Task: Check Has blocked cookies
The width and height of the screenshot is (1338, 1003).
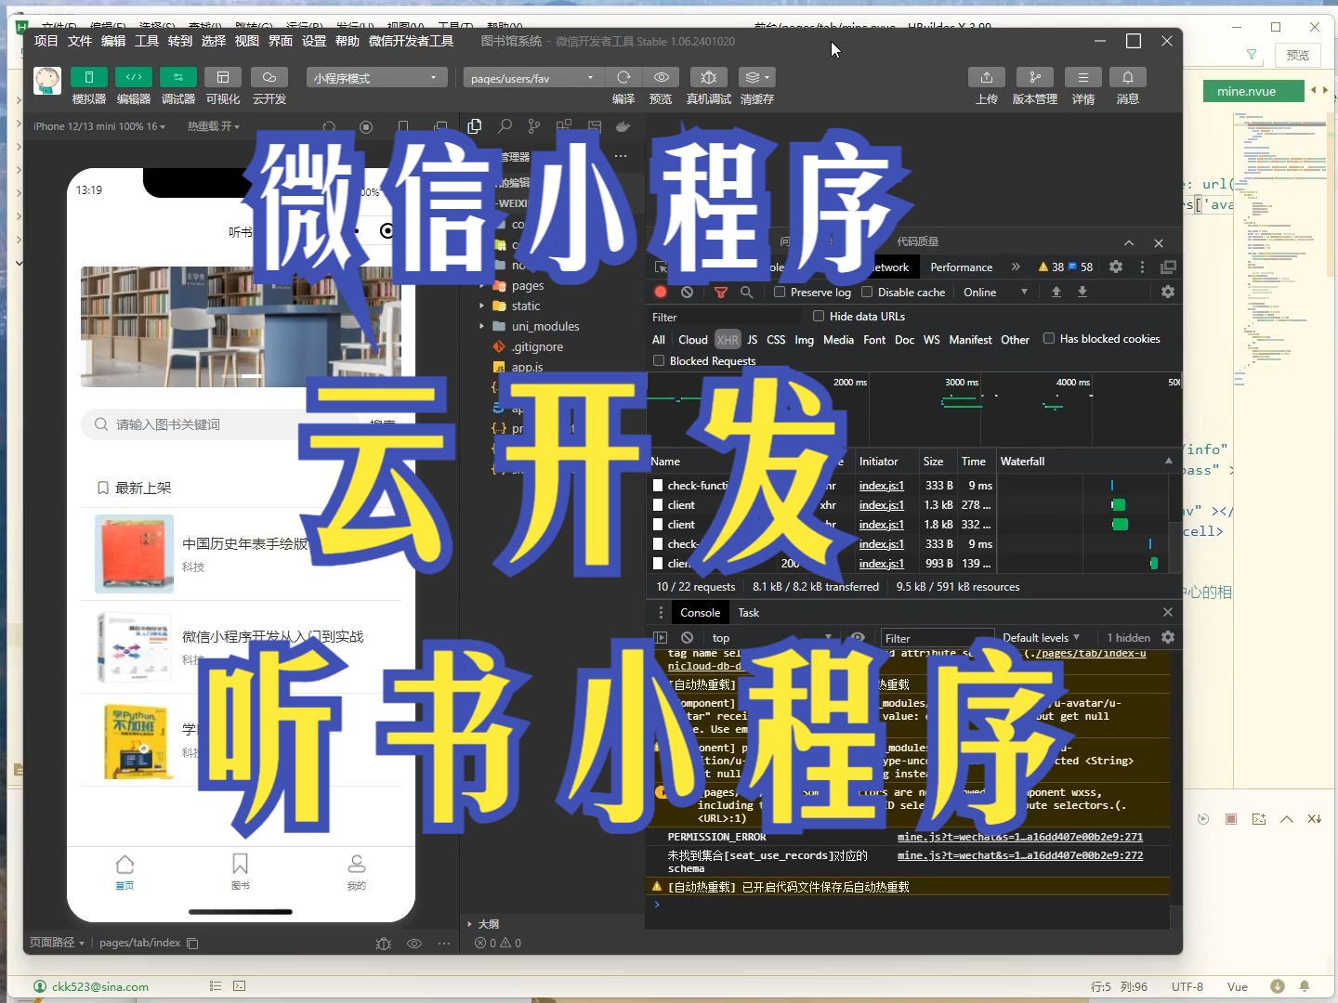Action: click(1049, 338)
